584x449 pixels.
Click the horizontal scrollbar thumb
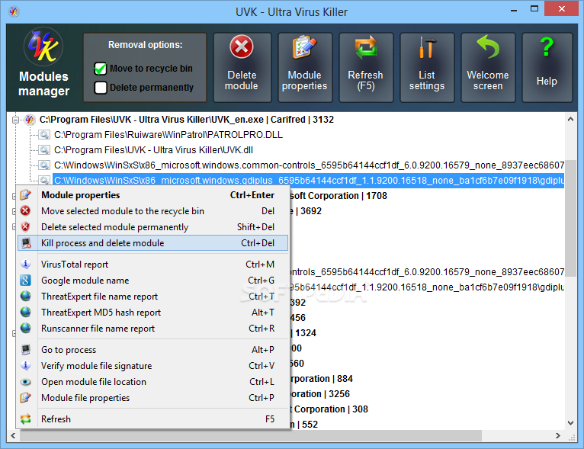point(250,435)
